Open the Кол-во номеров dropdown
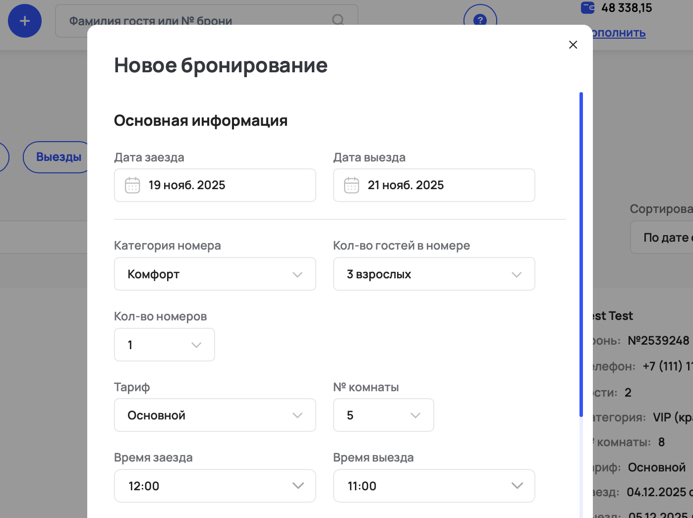Image resolution: width=693 pixels, height=518 pixels. (164, 345)
